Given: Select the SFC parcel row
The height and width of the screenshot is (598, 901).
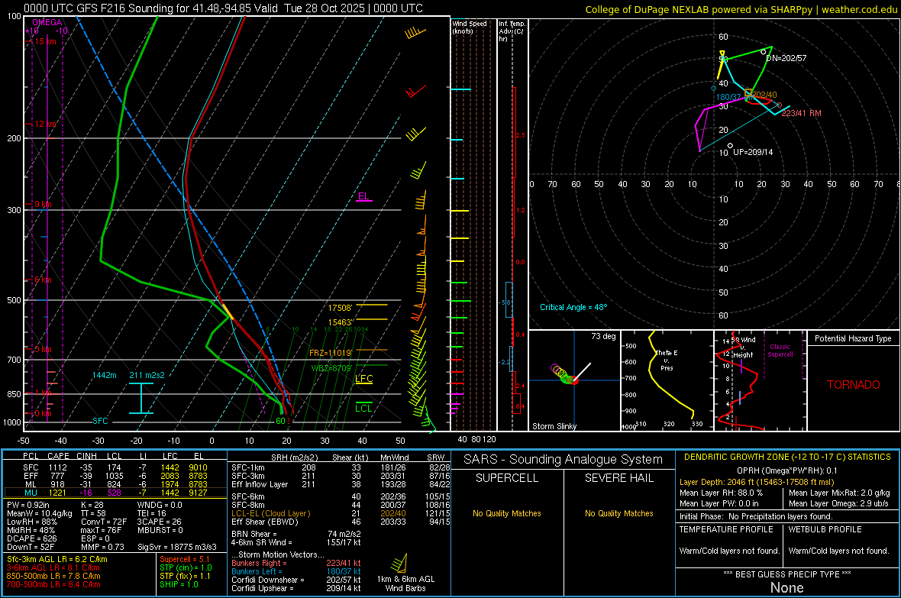Looking at the screenshot, I should [115, 467].
